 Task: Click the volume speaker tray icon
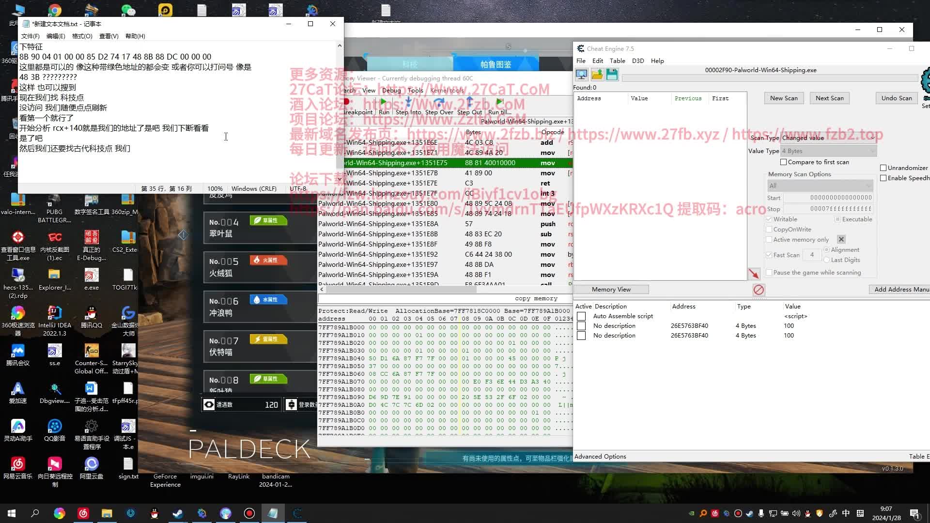click(x=796, y=513)
